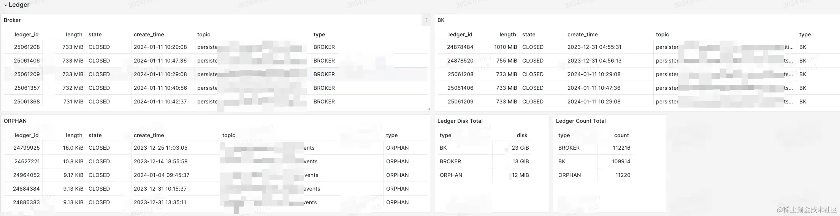Click the Ledger Disk Total panel title

pyautogui.click(x=460, y=121)
